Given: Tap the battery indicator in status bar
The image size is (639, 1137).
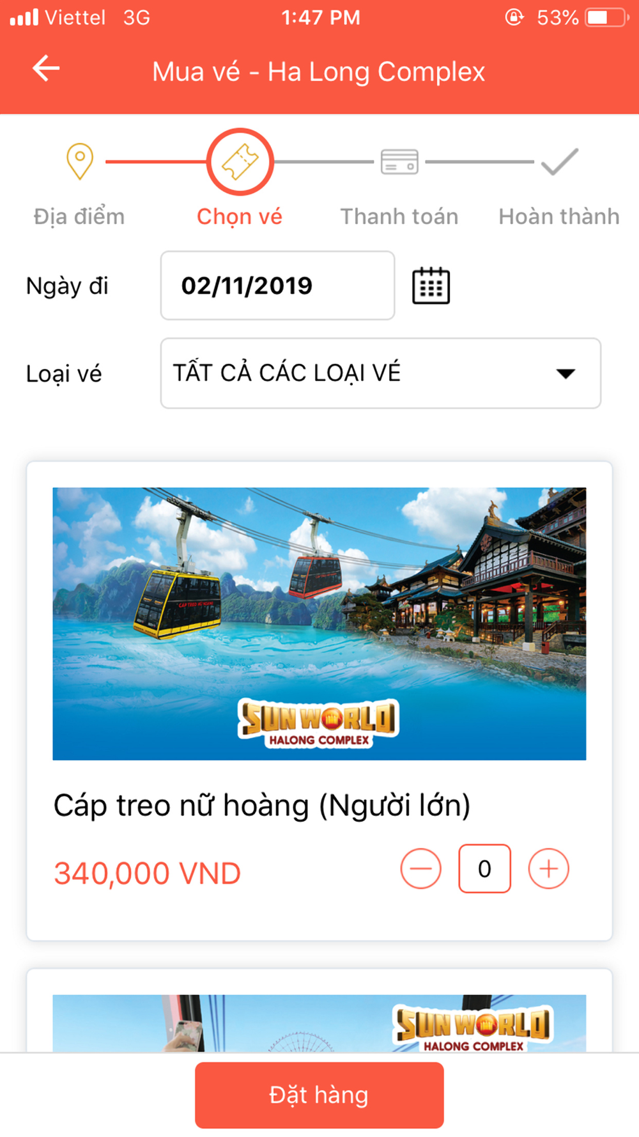Looking at the screenshot, I should coord(606,17).
